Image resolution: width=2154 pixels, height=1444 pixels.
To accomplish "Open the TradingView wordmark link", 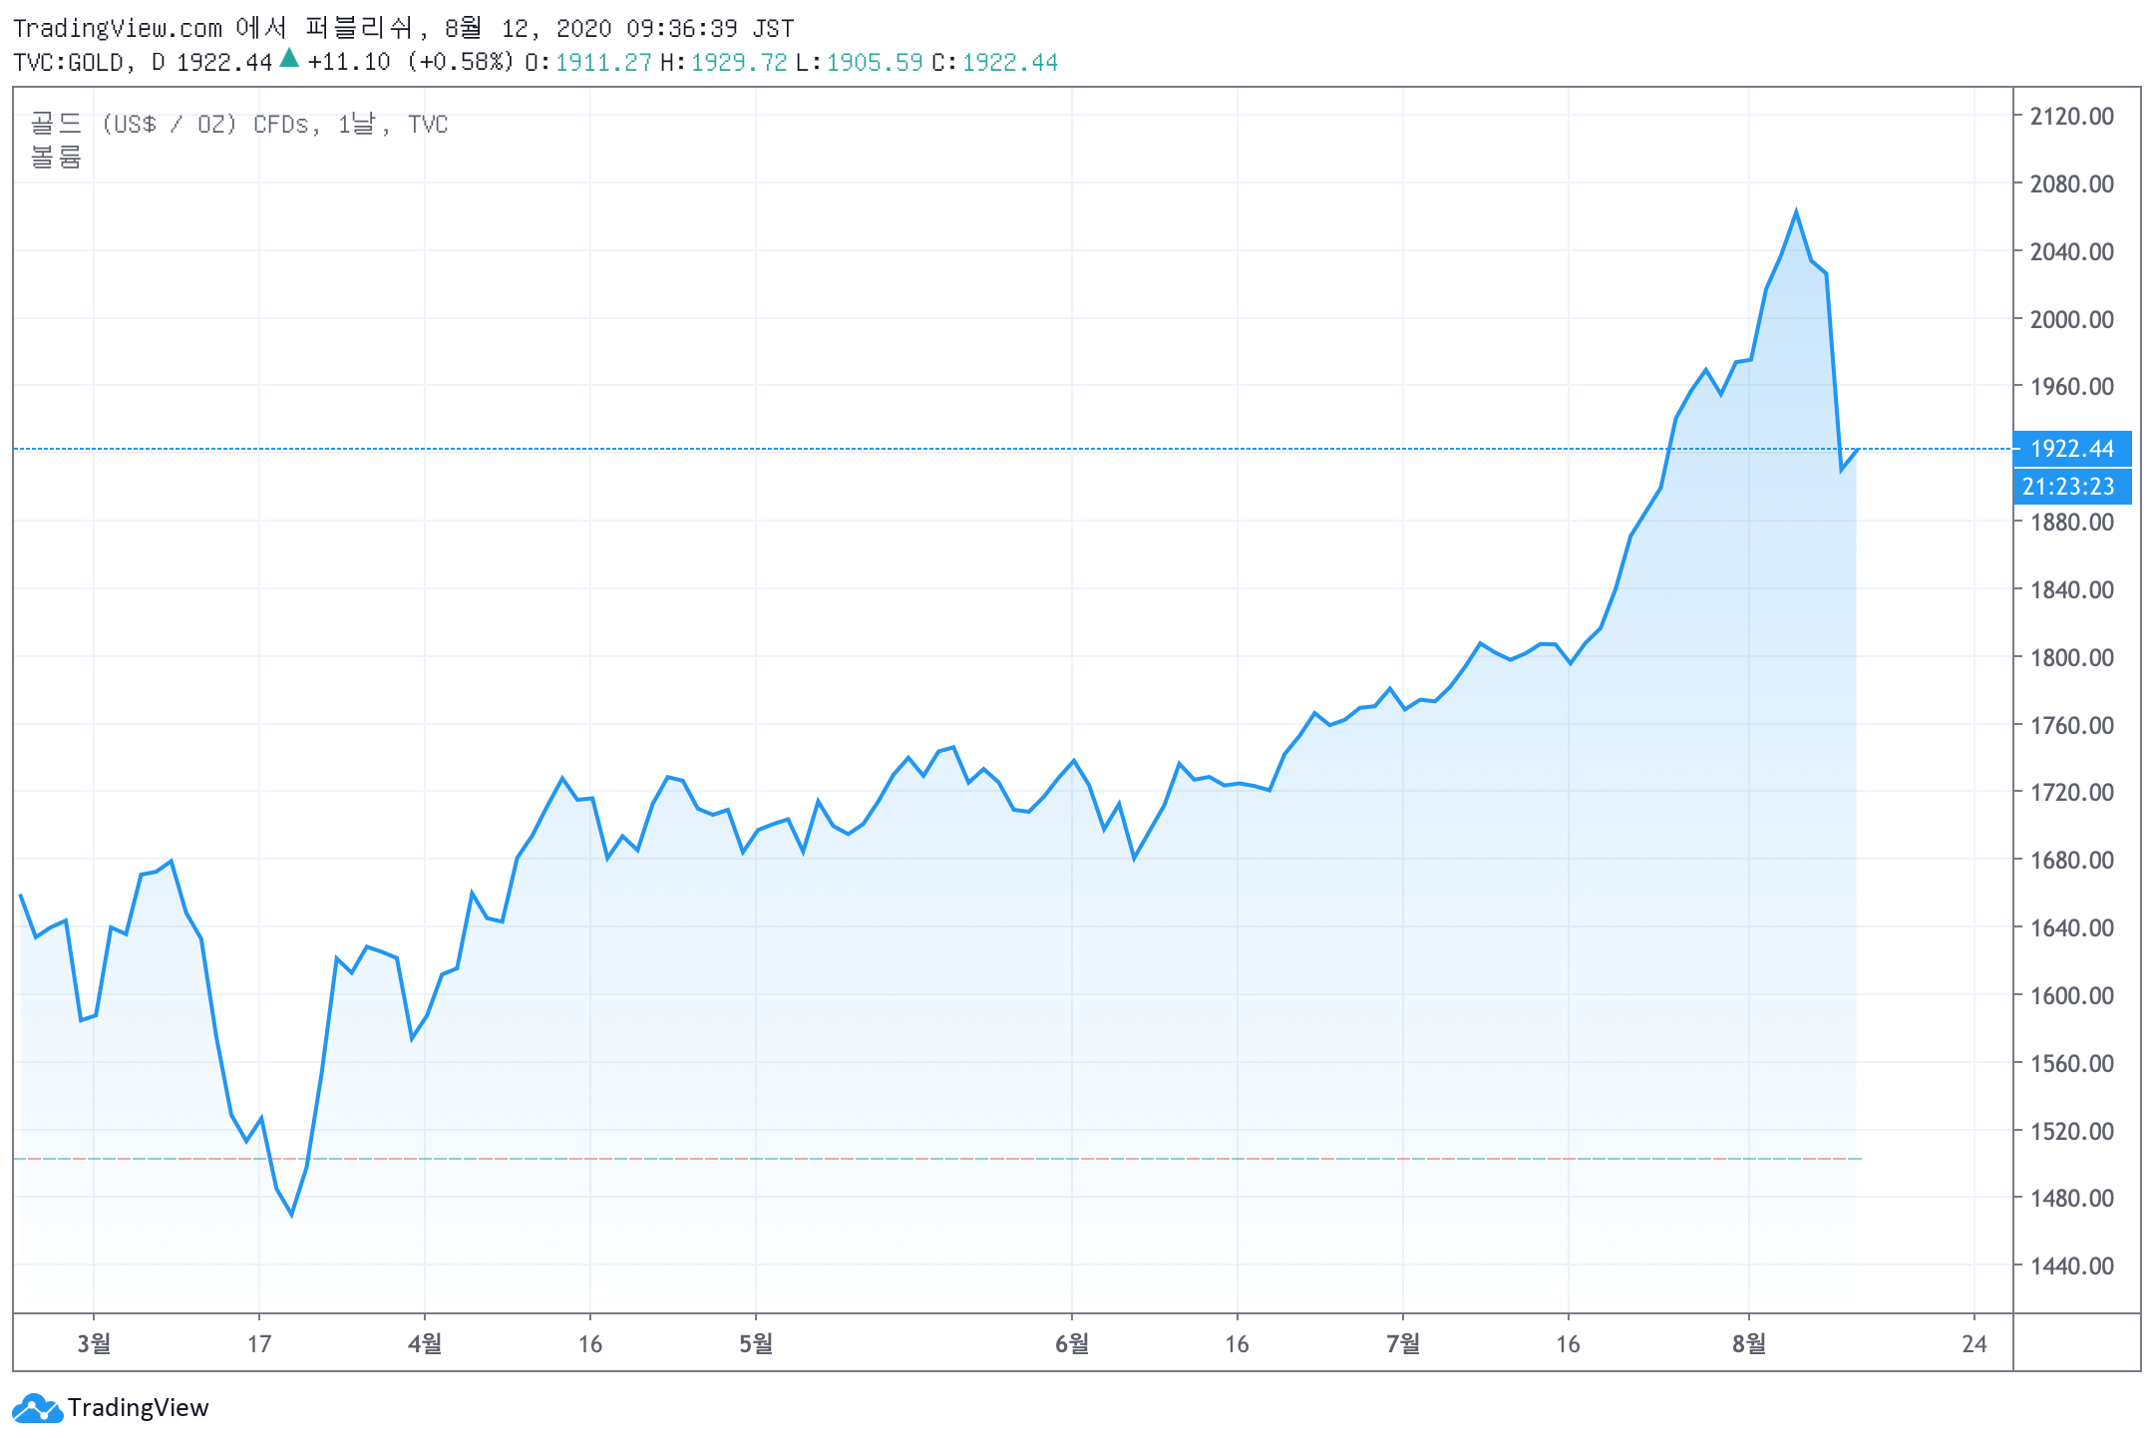I will point(138,1408).
